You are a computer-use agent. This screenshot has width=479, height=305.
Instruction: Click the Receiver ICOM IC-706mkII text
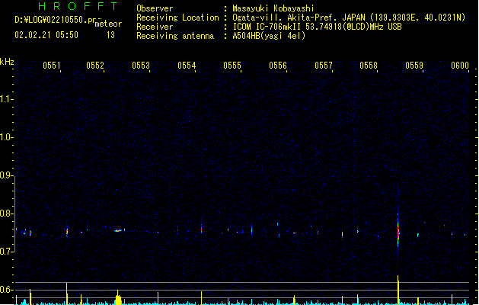click(x=317, y=27)
